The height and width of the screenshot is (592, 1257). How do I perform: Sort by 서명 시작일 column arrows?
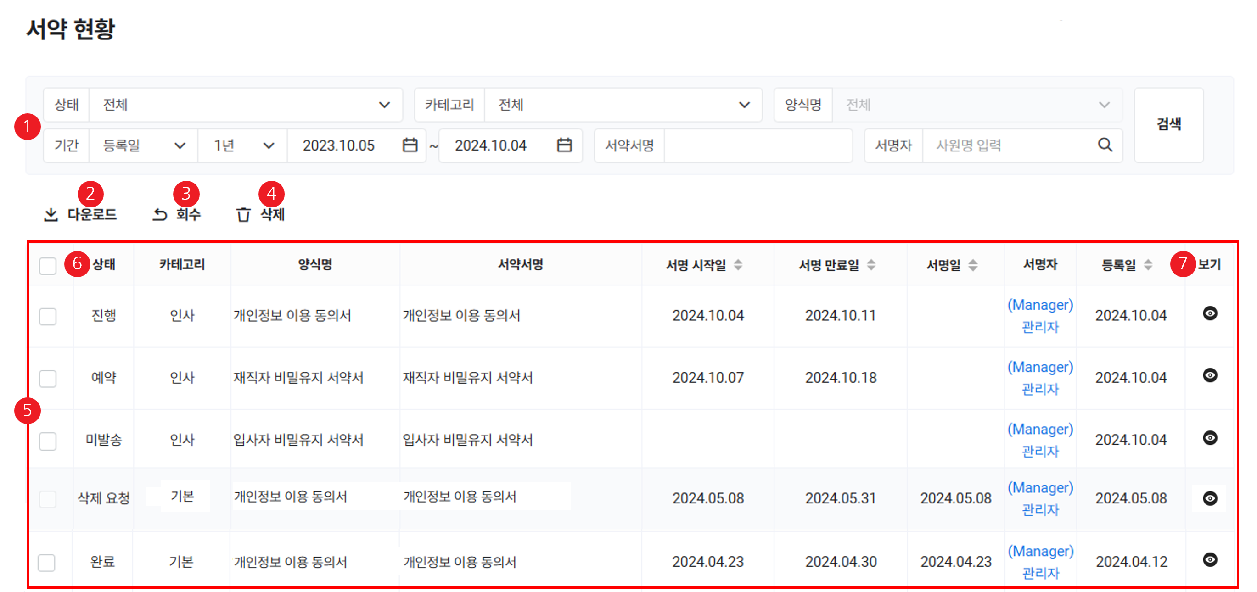(738, 265)
